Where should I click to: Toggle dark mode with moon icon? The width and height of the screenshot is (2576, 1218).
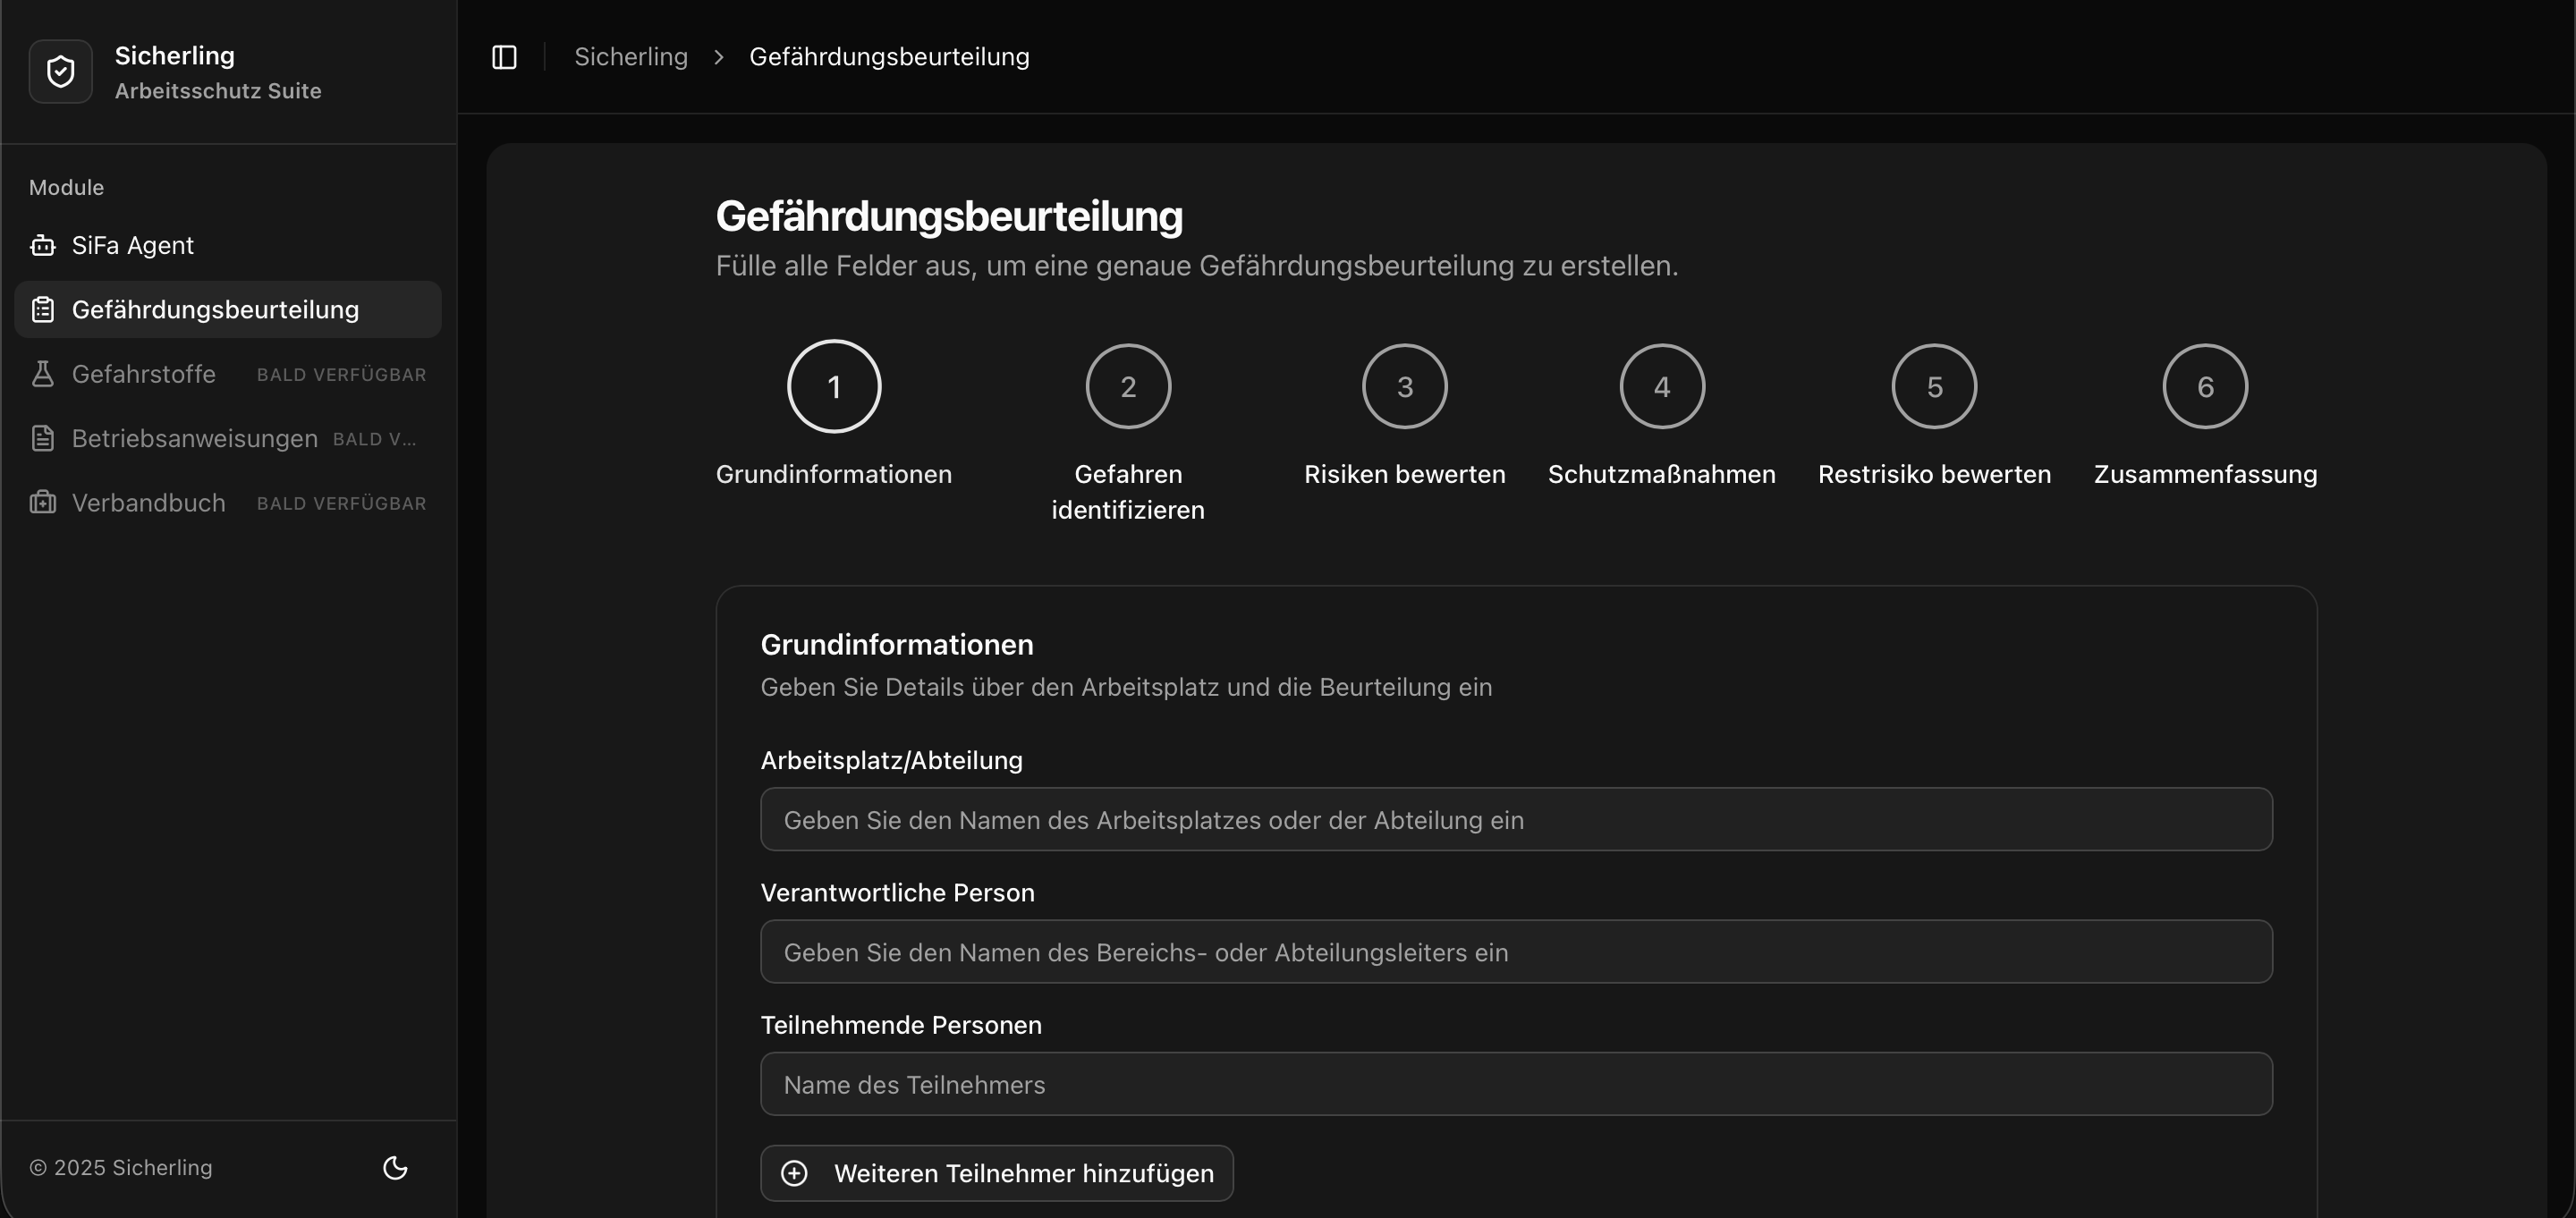[x=395, y=1167]
